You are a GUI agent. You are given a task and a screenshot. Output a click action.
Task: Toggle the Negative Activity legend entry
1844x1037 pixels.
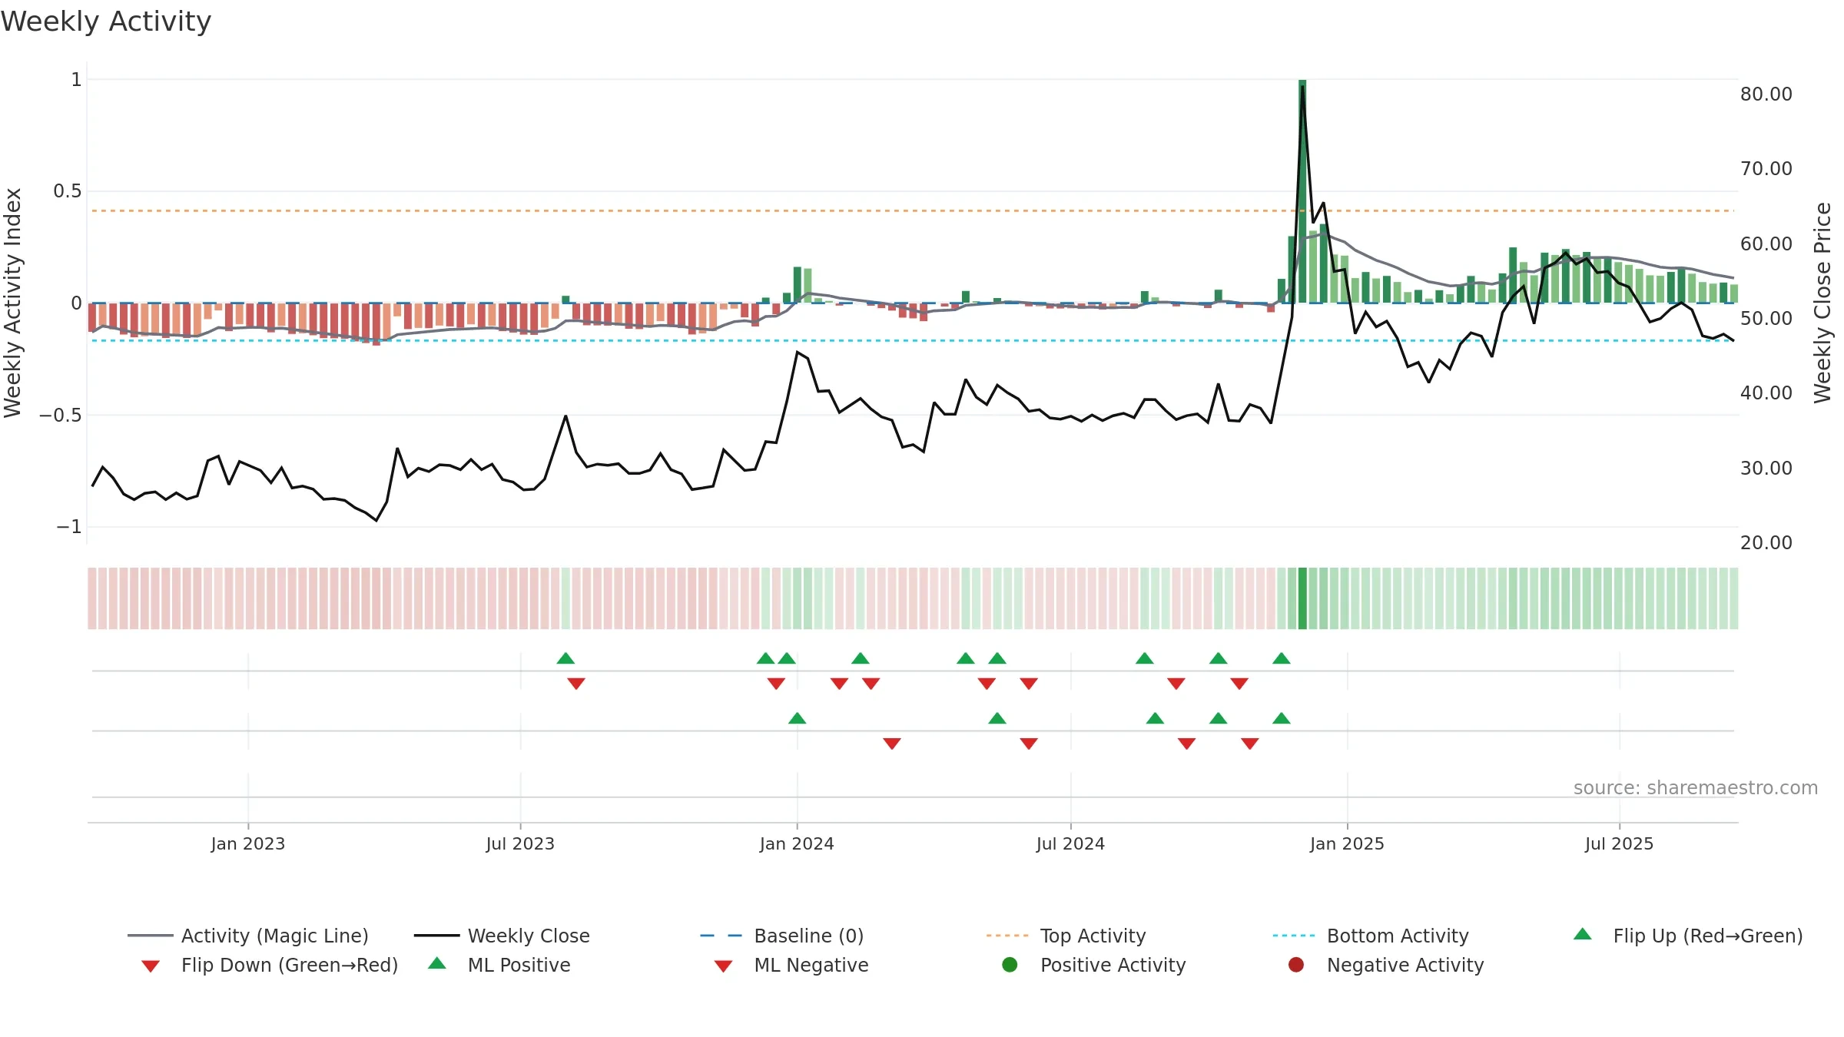click(x=1386, y=965)
